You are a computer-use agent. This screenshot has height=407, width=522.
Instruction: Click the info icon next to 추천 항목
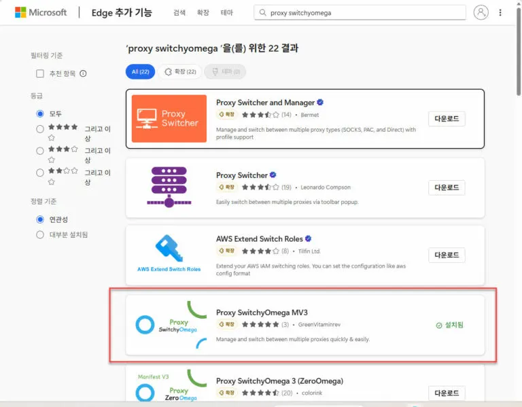pos(83,73)
